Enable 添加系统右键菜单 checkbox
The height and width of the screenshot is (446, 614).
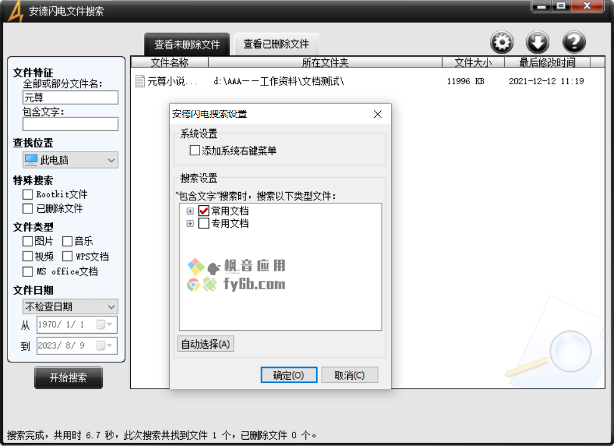194,150
